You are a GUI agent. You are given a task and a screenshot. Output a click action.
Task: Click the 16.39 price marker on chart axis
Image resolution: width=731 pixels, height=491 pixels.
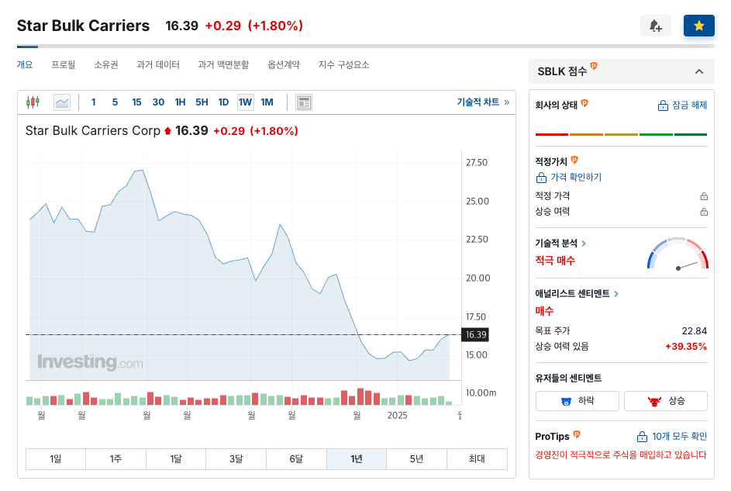point(475,335)
